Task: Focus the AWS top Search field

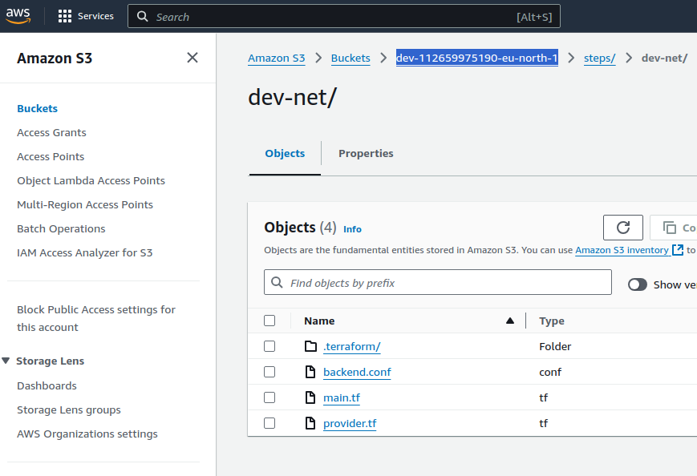Action: (343, 17)
